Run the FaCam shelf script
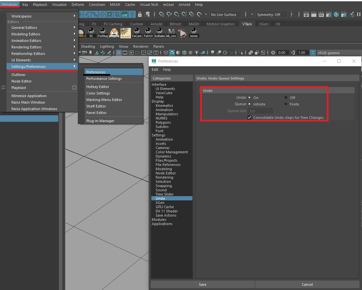 (x=137, y=33)
